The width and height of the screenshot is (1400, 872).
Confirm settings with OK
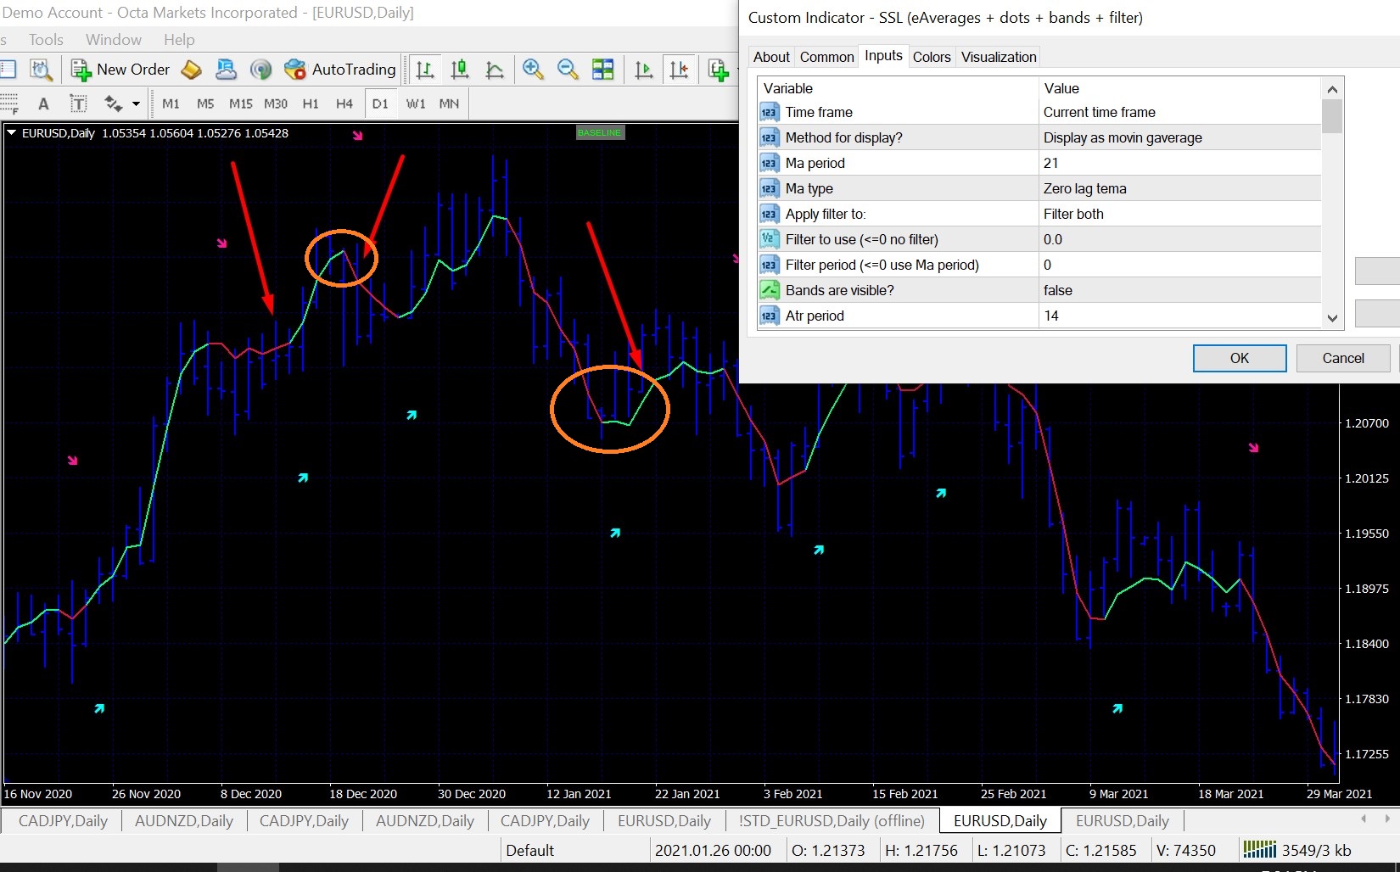[1239, 357]
